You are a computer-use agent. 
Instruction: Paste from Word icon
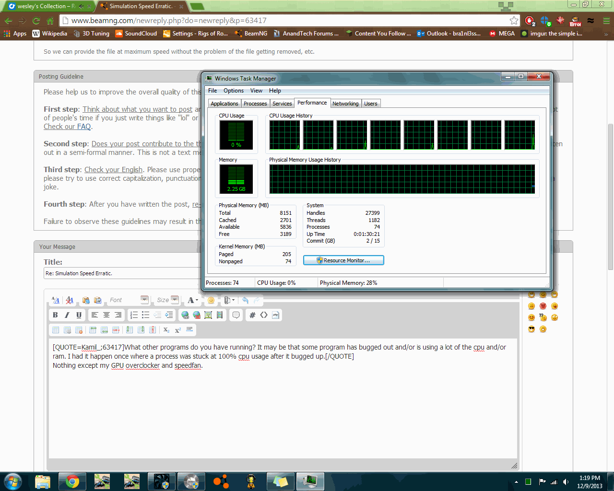pos(98,300)
